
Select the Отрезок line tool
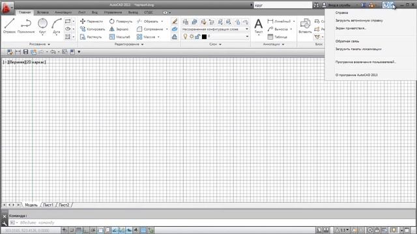(9, 25)
